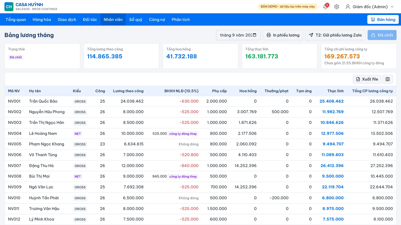This screenshot has width=401, height=225.
Task: Send payslips via T2: Gửi phiếu lương Zalo
Action: coord(335,35)
